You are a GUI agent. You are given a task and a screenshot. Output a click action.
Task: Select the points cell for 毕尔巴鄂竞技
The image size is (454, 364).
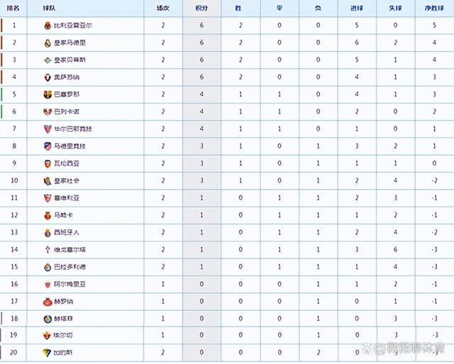click(201, 129)
